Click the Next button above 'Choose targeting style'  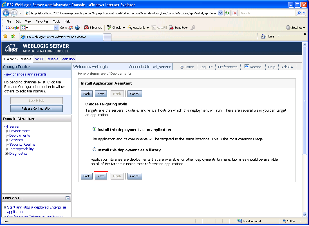pyautogui.click(x=101, y=94)
